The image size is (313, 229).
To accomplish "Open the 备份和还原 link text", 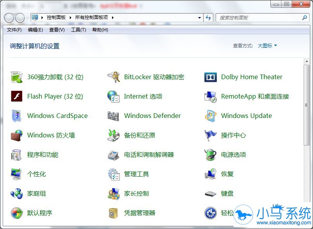I will click(x=140, y=135).
